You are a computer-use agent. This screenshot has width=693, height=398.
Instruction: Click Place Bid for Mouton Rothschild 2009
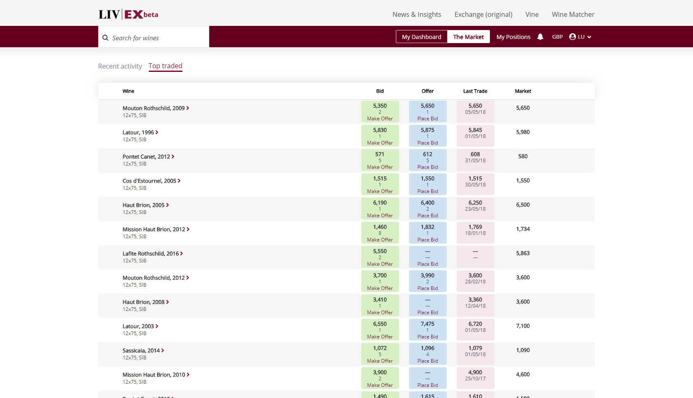pyautogui.click(x=427, y=119)
